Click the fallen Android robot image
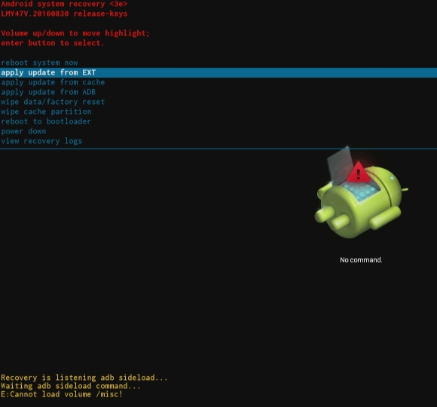The height and width of the screenshot is (407, 437). click(x=361, y=192)
